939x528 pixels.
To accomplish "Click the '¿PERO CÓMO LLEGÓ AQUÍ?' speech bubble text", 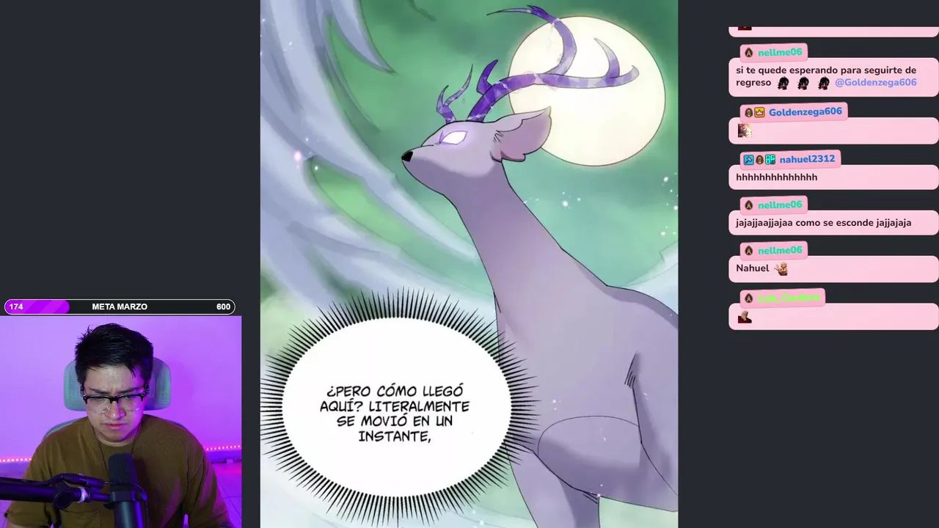I will (395, 414).
